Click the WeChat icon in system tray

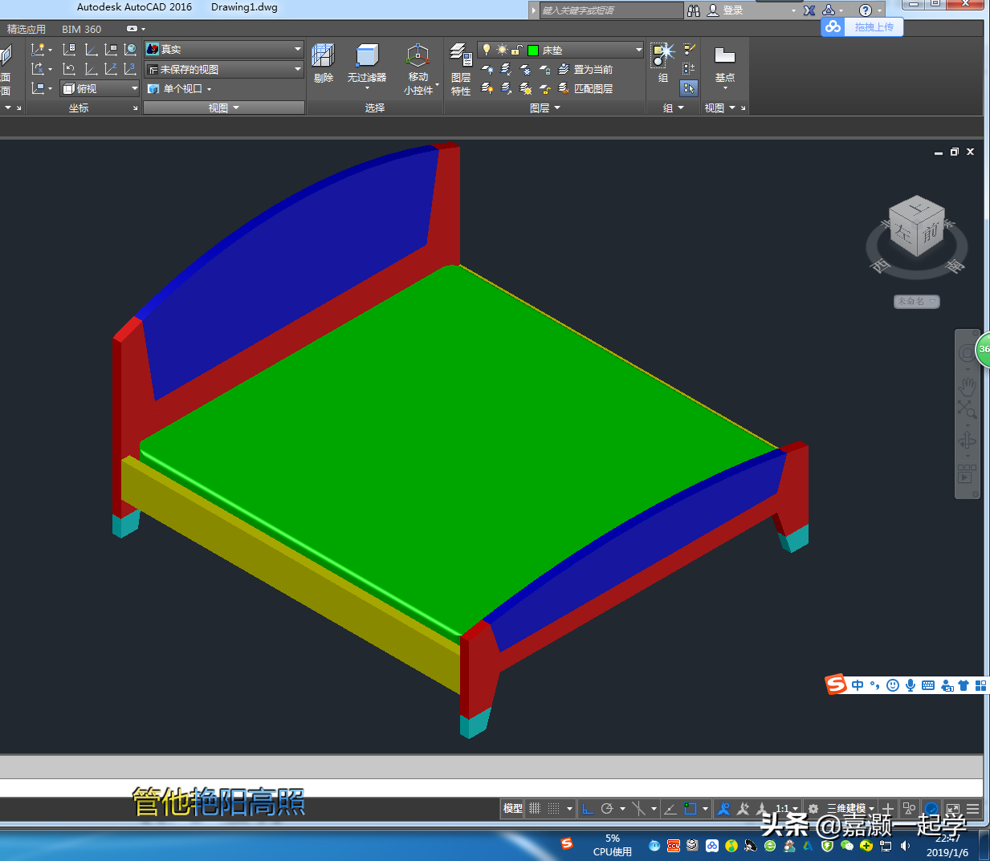(847, 846)
